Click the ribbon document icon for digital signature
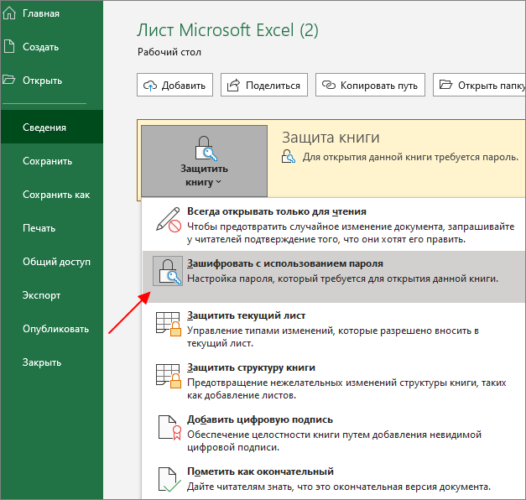526x500 pixels. click(169, 428)
